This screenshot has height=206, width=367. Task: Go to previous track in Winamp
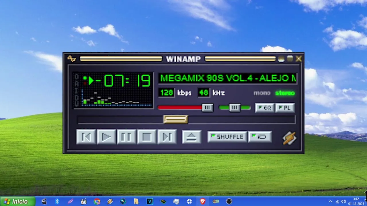pyautogui.click(x=86, y=137)
